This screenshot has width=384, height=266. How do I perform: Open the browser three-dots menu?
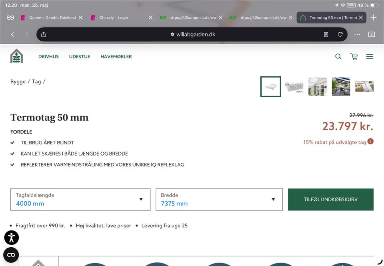[x=357, y=34]
